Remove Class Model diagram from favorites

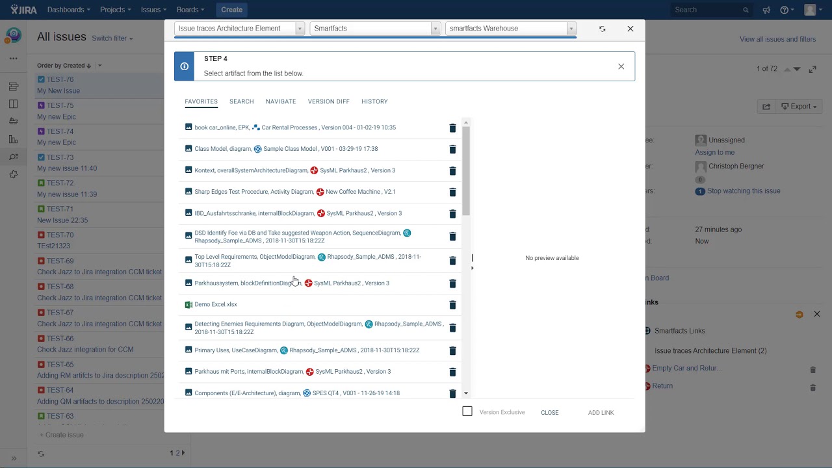pyautogui.click(x=452, y=149)
